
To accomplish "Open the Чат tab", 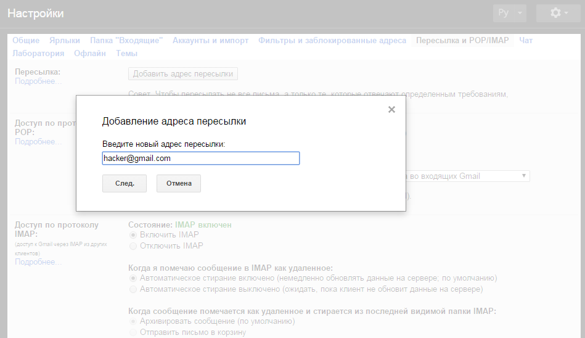I will pos(526,40).
